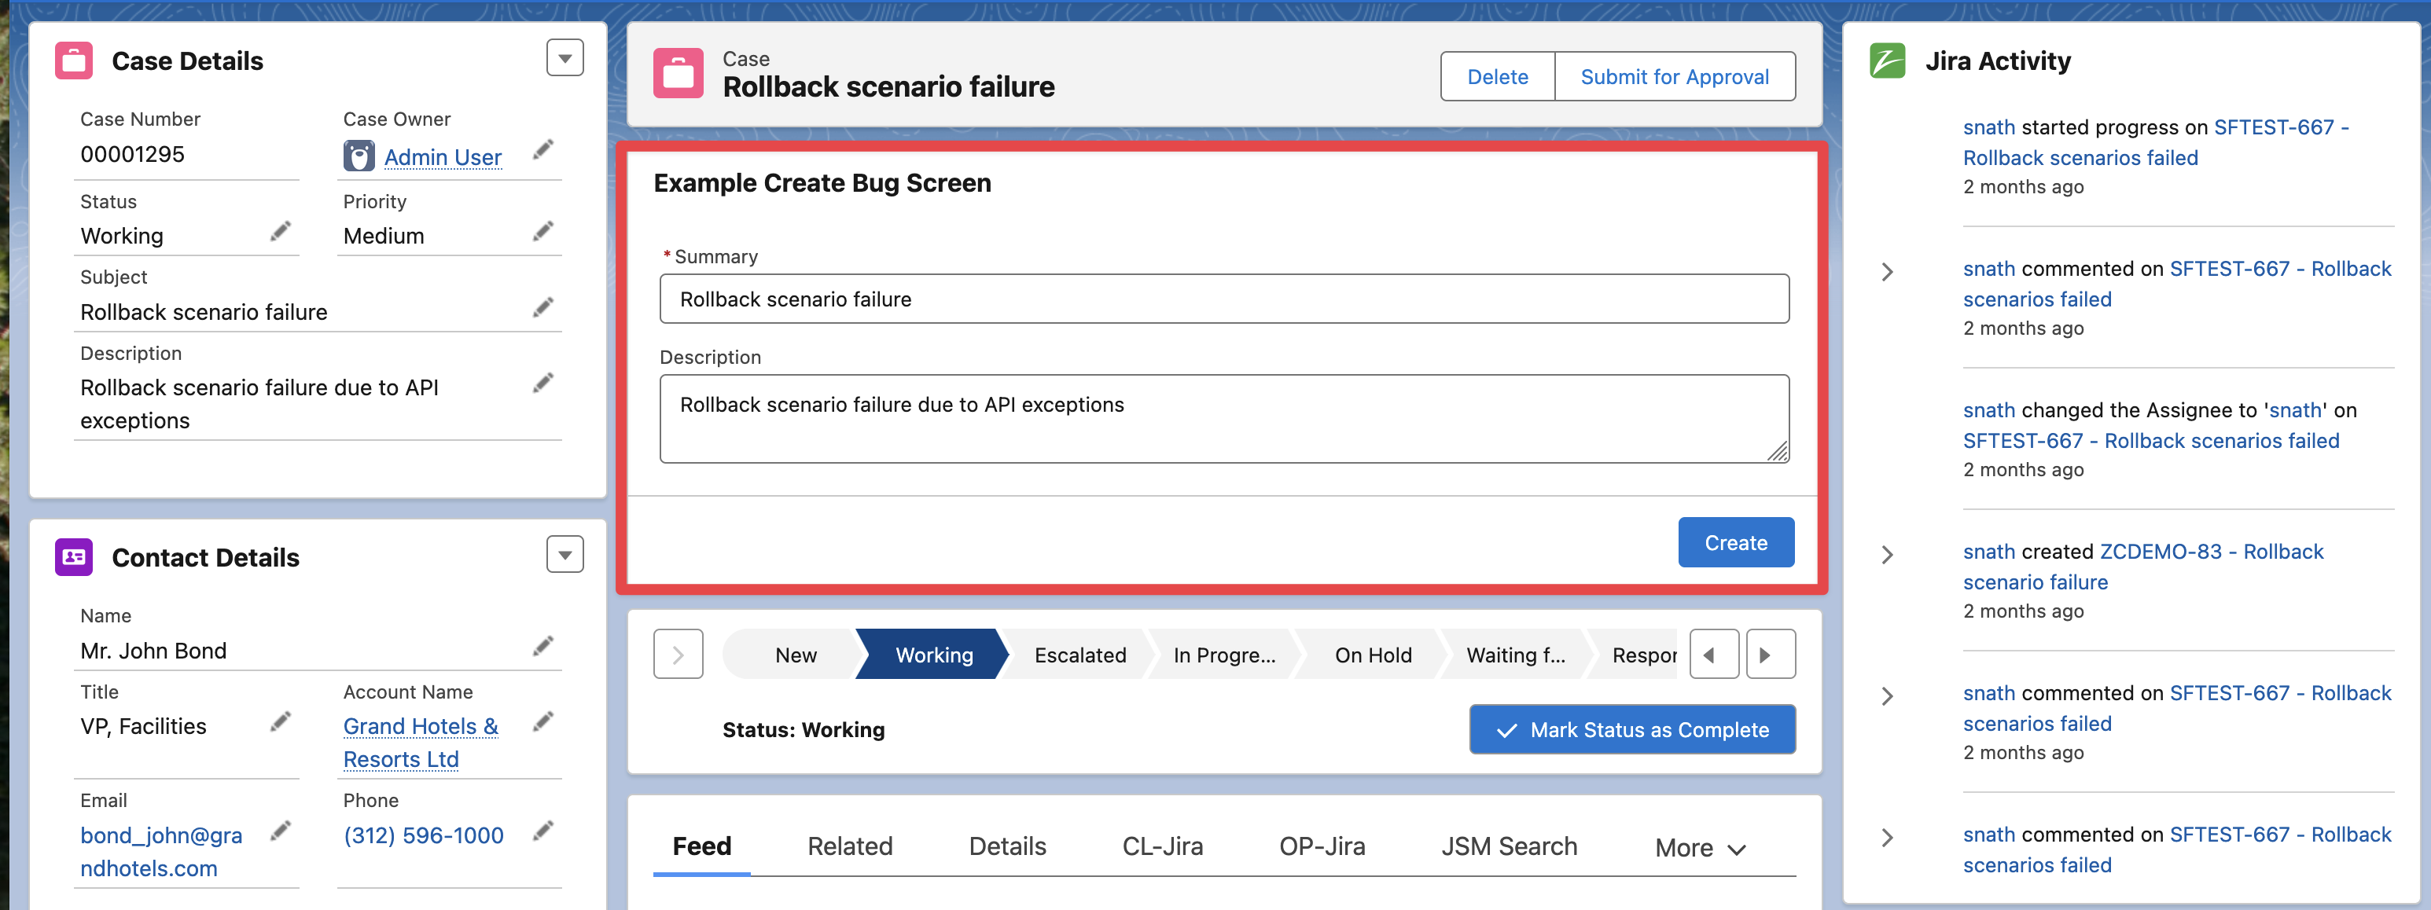Edit Status field using pencil icon

tap(280, 232)
